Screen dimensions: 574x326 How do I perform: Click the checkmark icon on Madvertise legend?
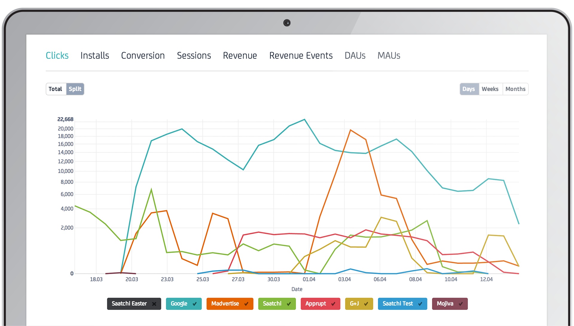246,304
